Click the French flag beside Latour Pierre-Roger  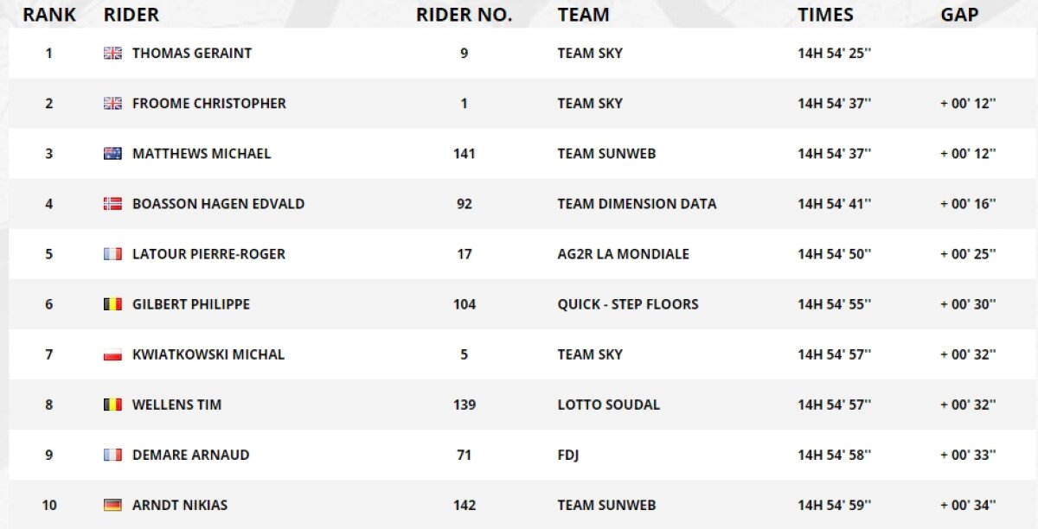[x=112, y=254]
